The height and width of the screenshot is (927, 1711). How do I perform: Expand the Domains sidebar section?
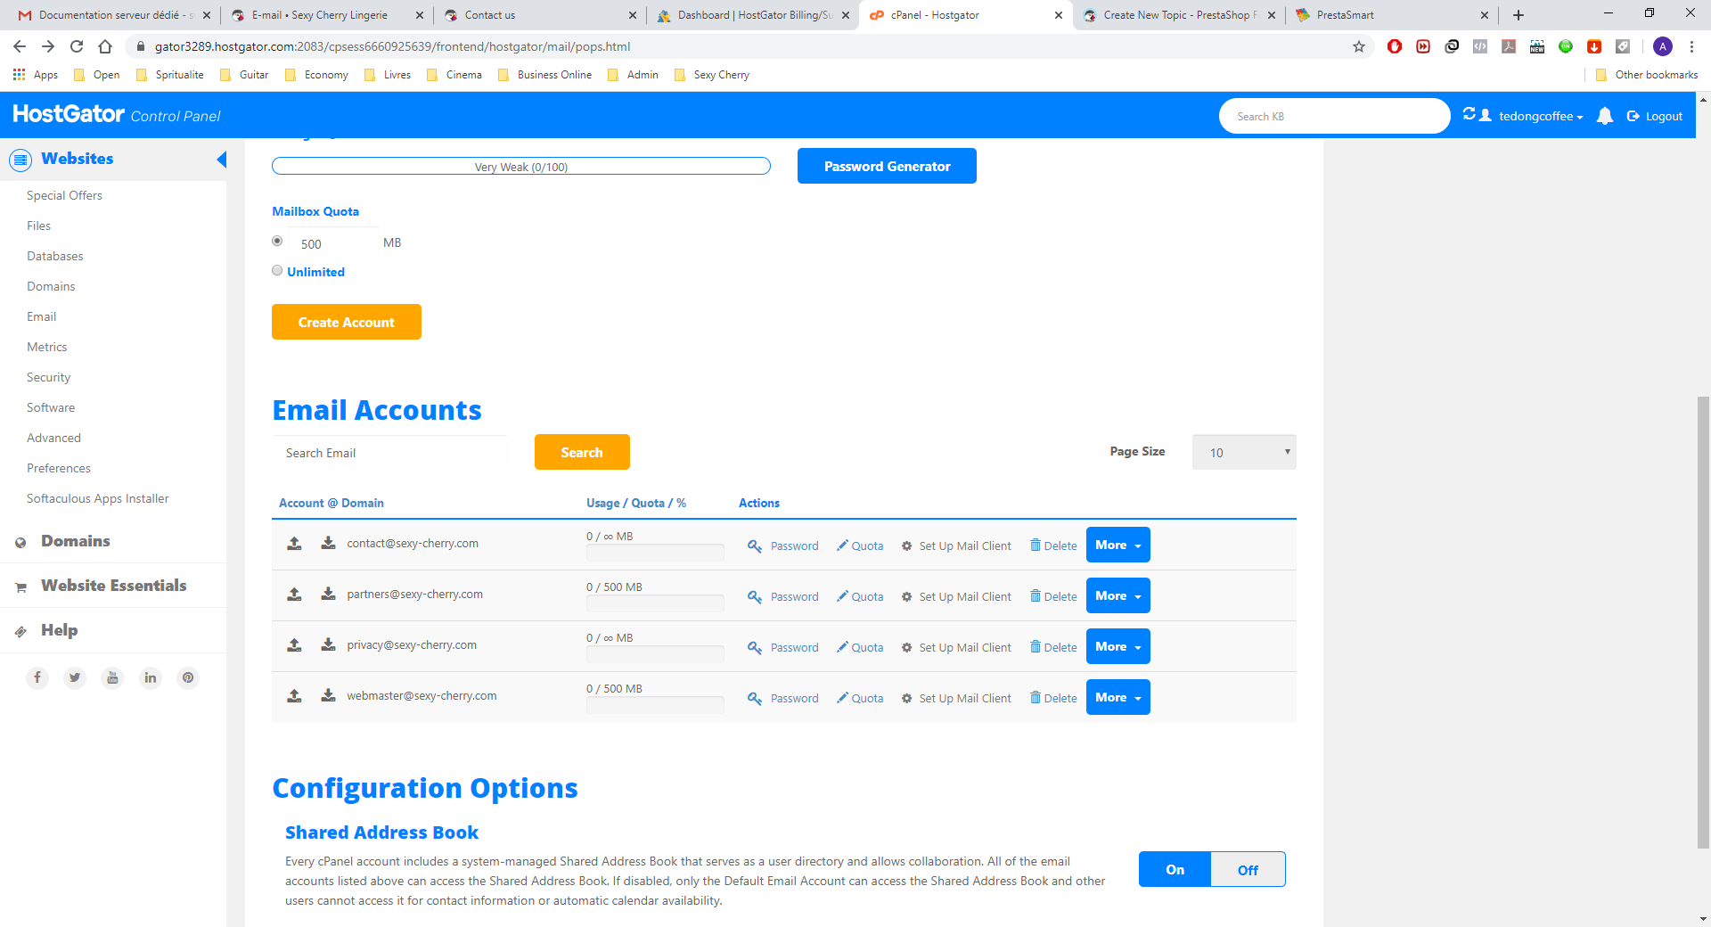point(76,541)
